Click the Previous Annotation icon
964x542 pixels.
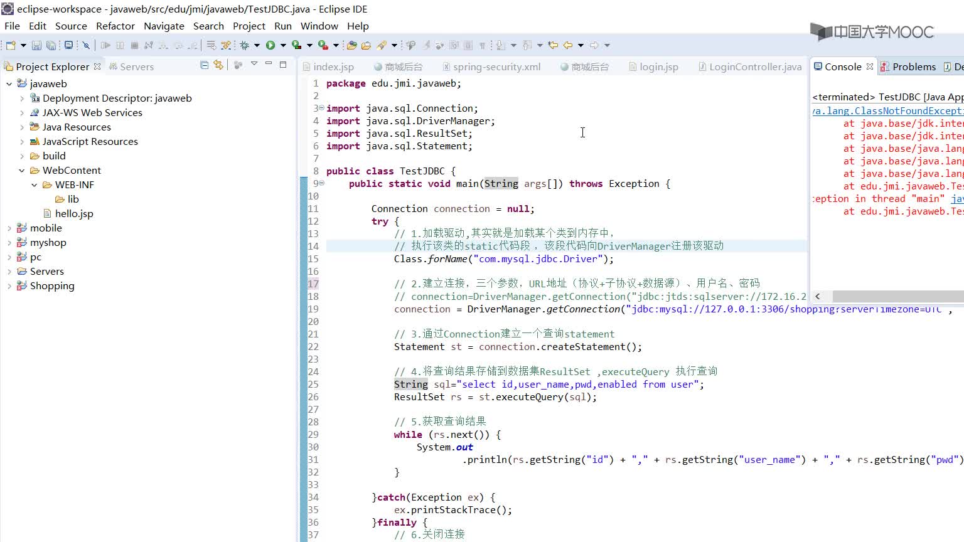click(x=527, y=45)
